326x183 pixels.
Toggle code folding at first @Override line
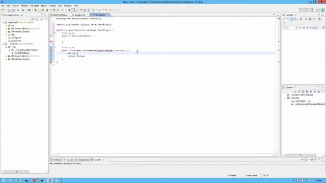(x=55, y=33)
